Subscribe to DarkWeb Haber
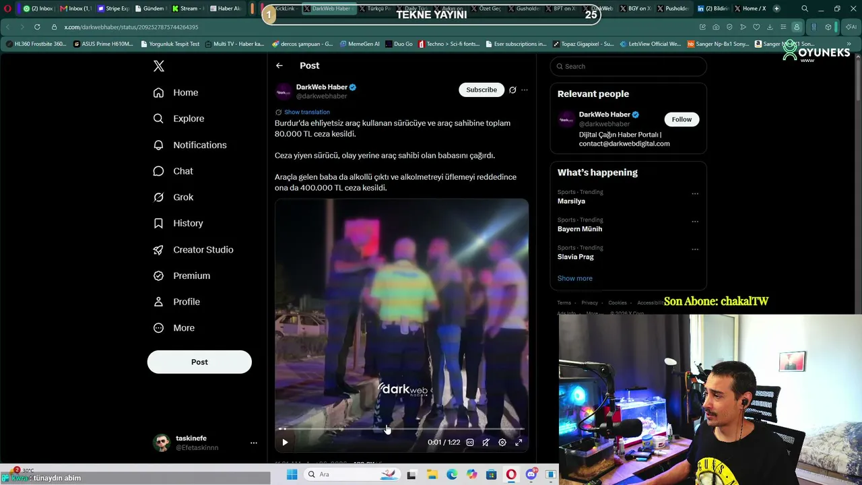862x485 pixels. coord(482,90)
